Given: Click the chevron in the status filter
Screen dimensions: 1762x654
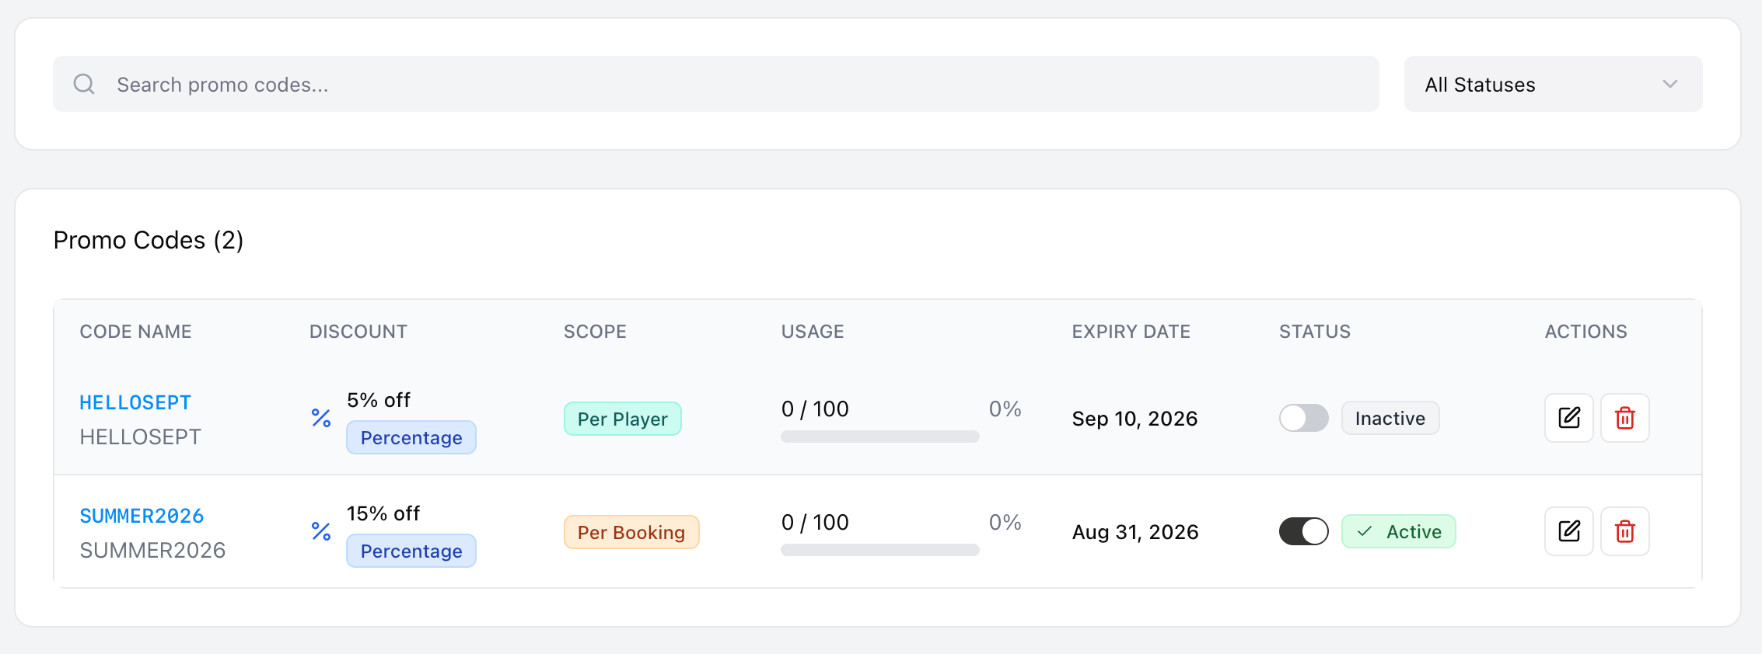Looking at the screenshot, I should [x=1669, y=84].
